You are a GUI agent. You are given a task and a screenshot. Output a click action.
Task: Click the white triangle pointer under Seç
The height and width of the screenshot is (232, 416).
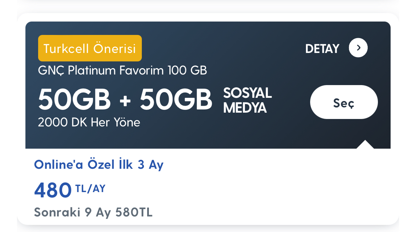coord(365,145)
